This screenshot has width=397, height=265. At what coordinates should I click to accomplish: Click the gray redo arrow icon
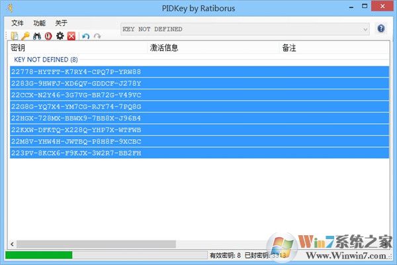coord(97,36)
